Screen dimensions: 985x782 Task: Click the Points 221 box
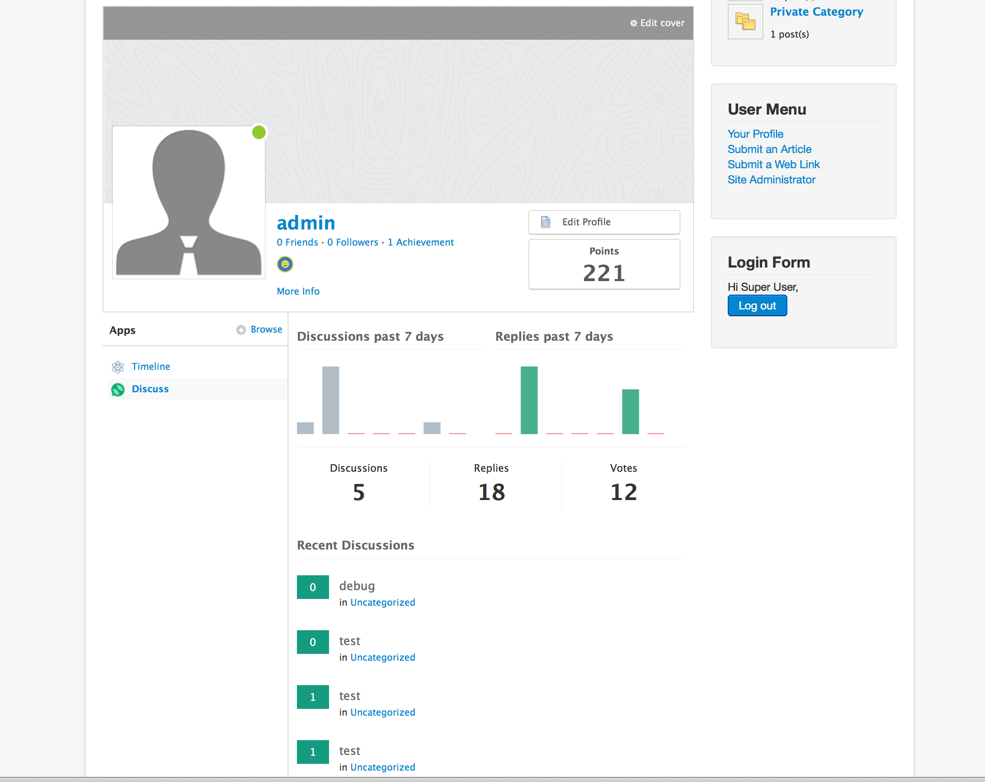604,264
